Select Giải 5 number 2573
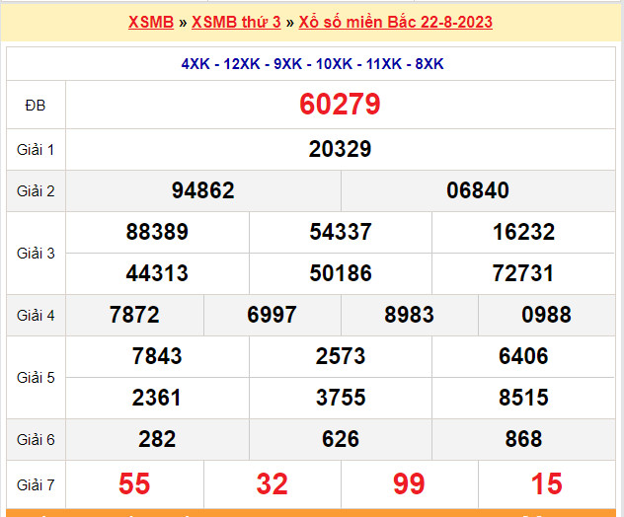 341,356
